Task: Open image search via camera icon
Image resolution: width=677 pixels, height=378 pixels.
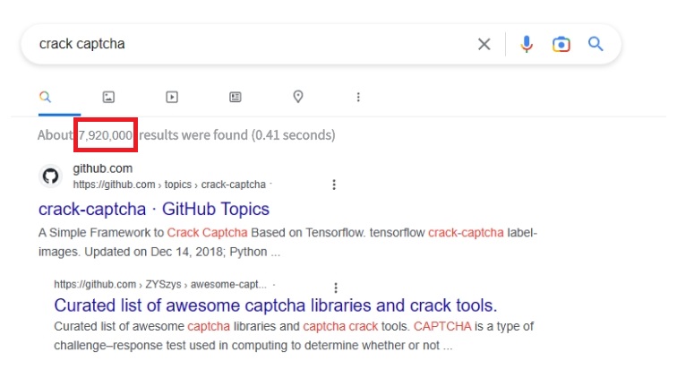Action: 561,44
